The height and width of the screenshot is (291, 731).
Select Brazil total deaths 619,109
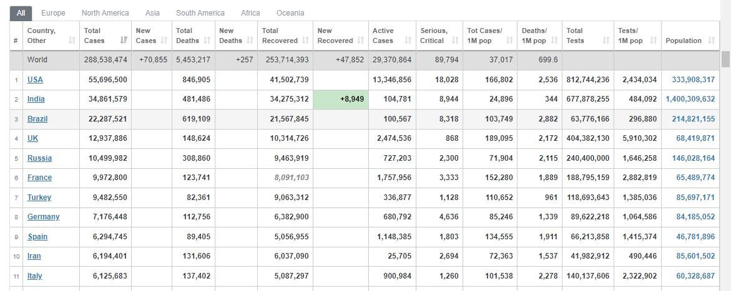196,119
